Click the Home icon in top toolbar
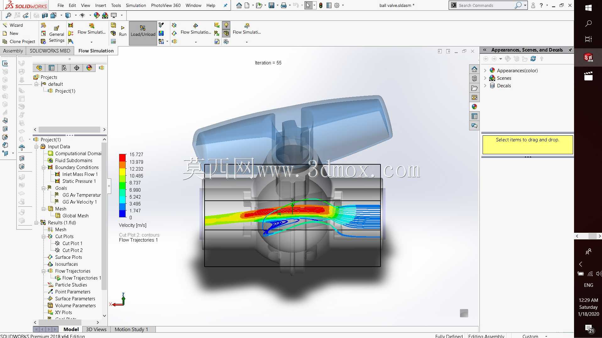The image size is (602, 338). pyautogui.click(x=239, y=5)
